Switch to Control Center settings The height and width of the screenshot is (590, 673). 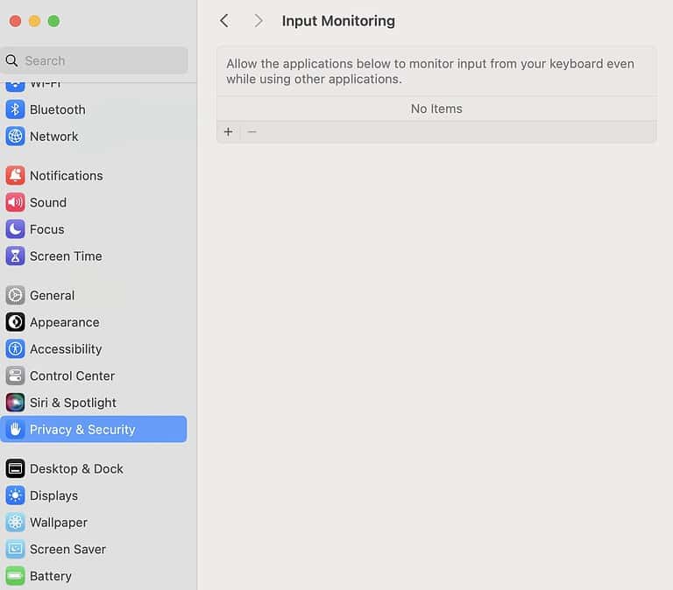click(x=72, y=376)
